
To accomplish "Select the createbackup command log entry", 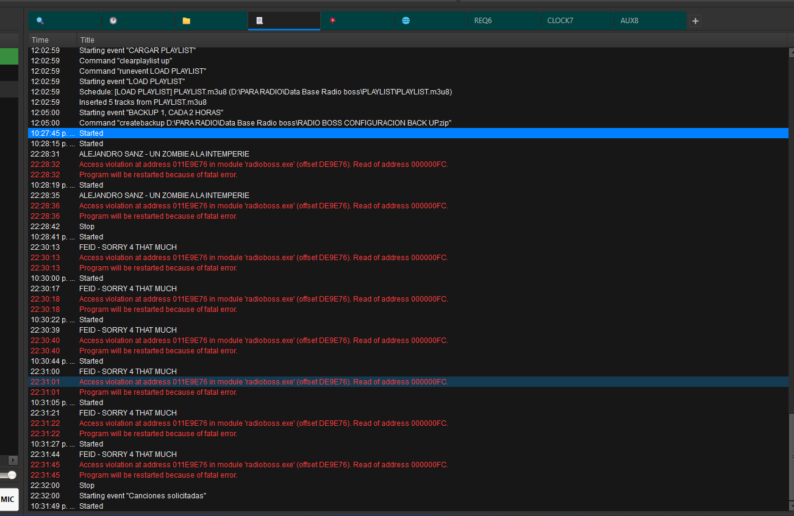I will tap(265, 123).
